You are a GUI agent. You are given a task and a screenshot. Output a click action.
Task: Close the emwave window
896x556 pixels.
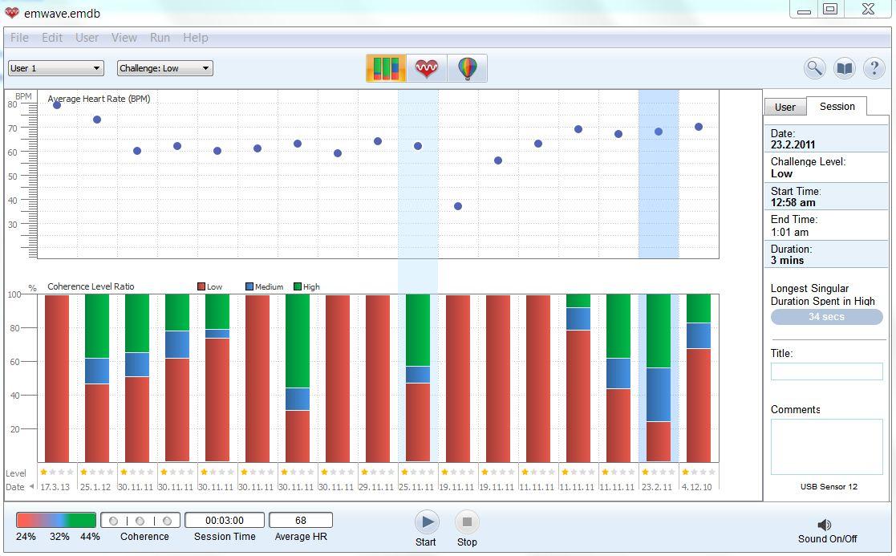point(868,9)
